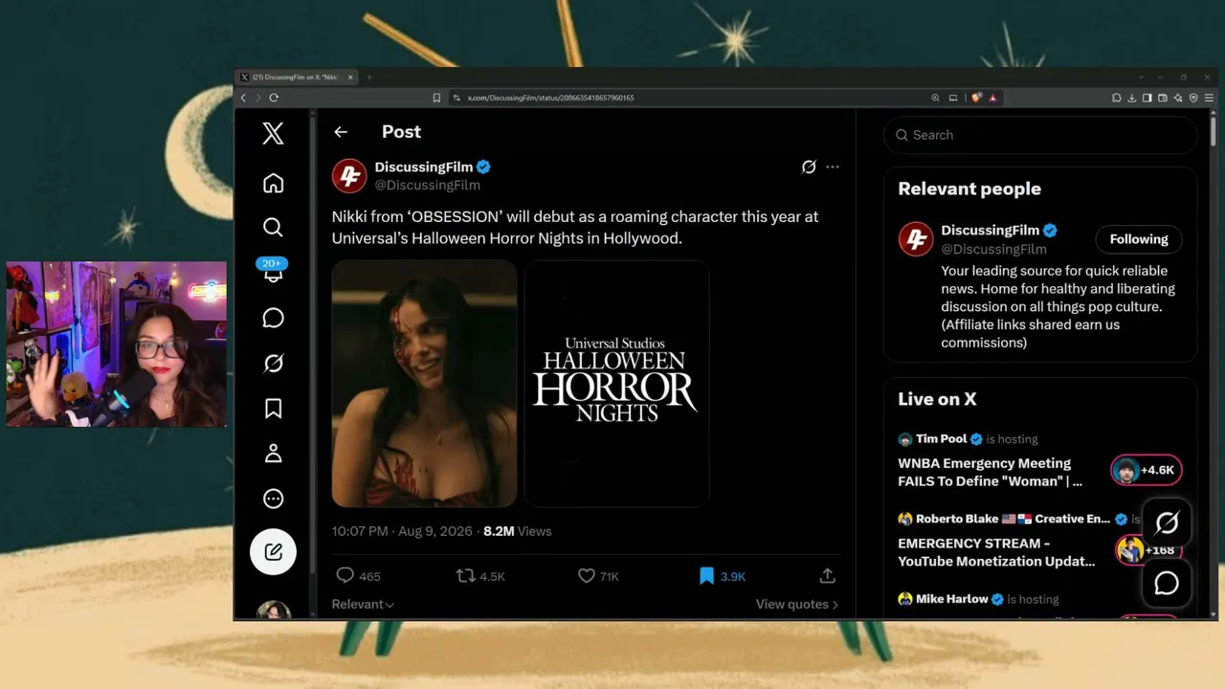Open account avatar at sidebar bottom

coord(273,611)
